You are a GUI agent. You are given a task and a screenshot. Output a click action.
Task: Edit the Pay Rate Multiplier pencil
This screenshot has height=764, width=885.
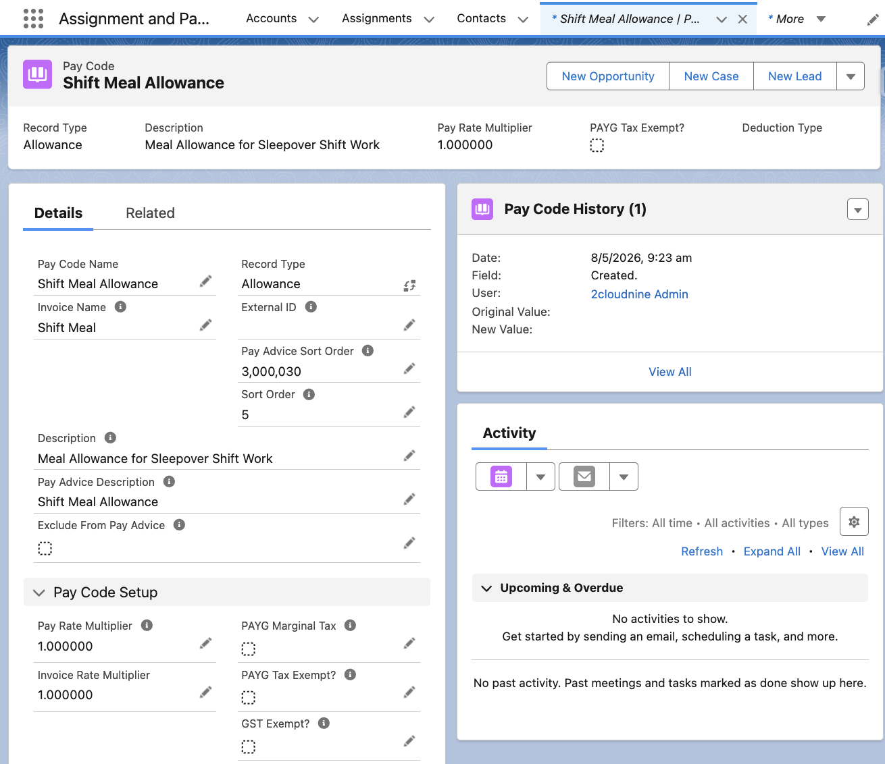coord(206,644)
